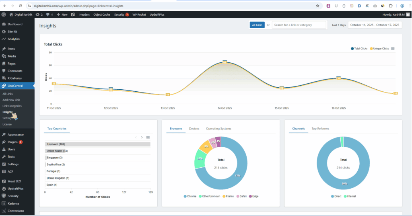
Task: Click the link or category search field
Action: coord(299,25)
